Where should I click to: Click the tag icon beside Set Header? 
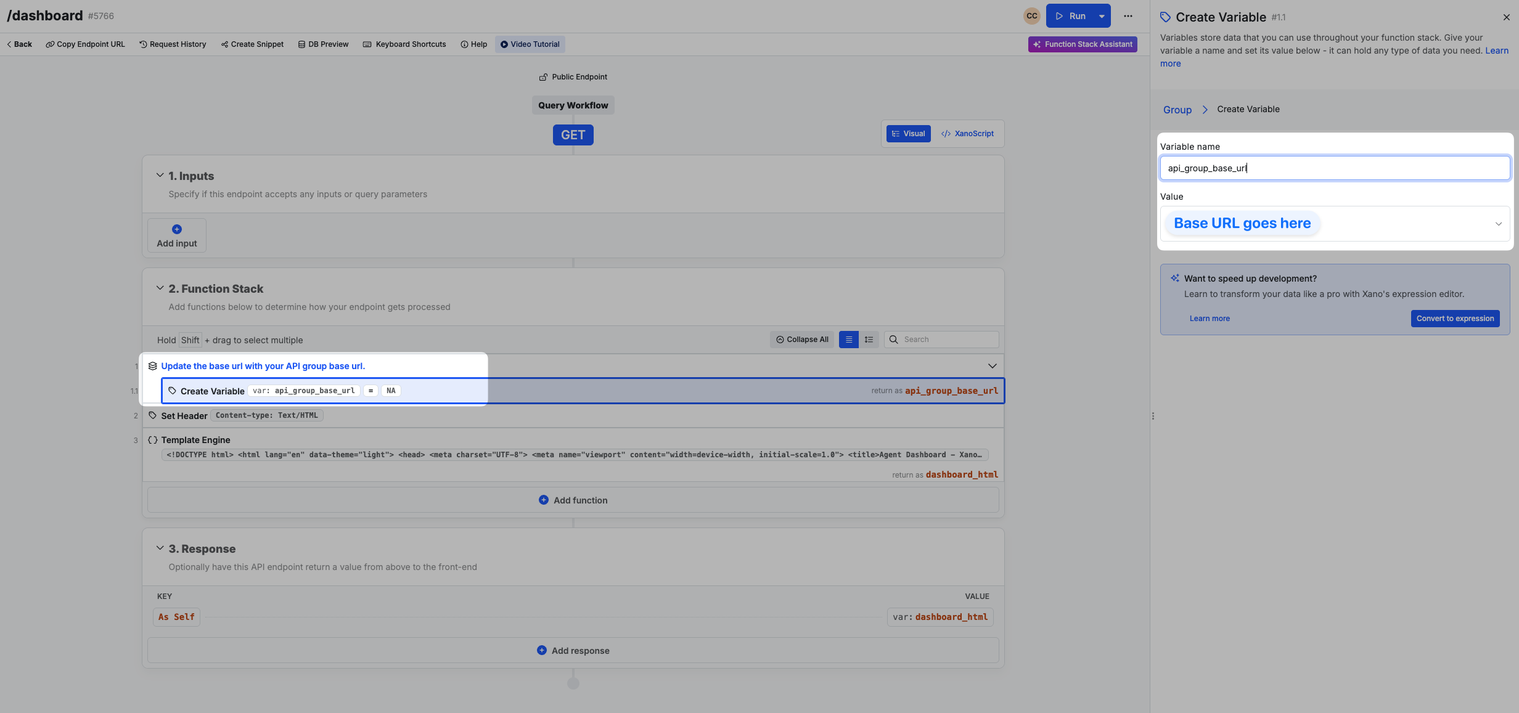click(x=153, y=415)
